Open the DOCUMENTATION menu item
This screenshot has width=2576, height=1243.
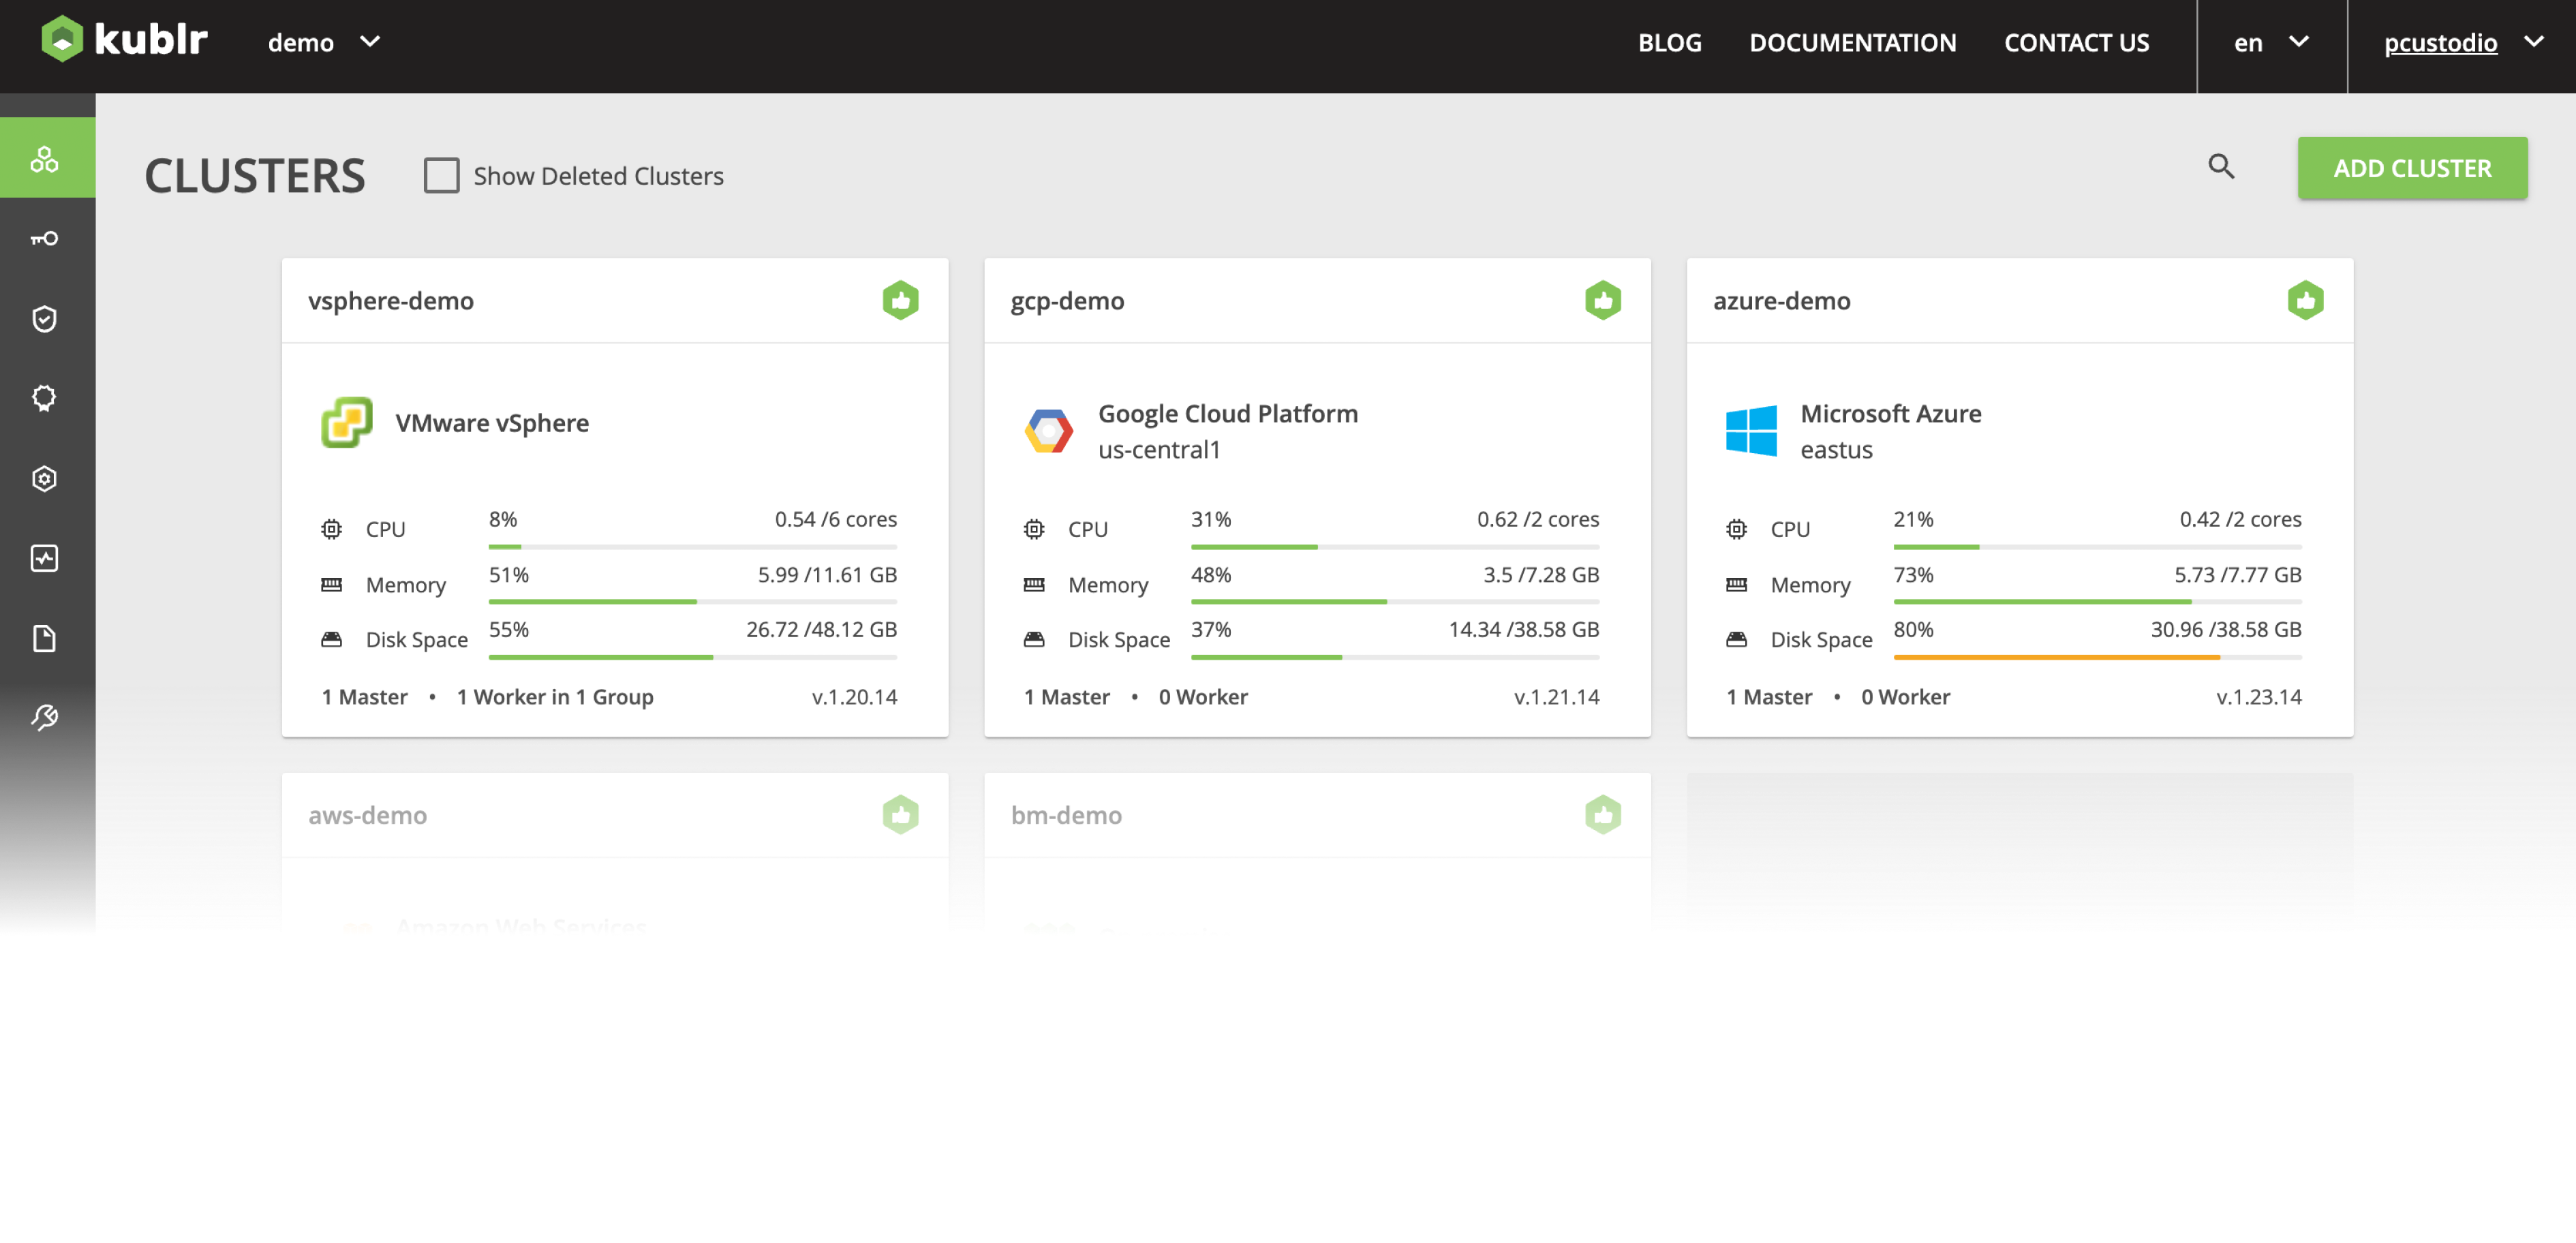[1852, 42]
